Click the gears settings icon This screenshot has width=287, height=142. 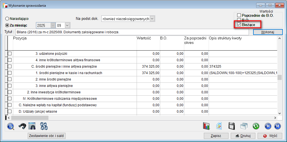(44, 126)
